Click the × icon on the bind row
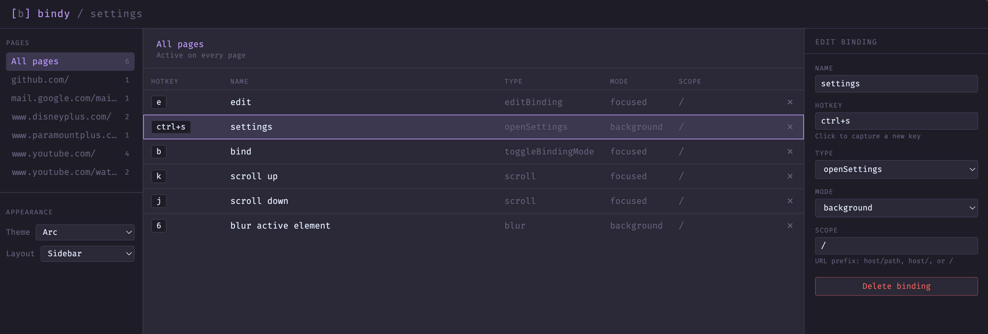The image size is (988, 334). (x=790, y=152)
